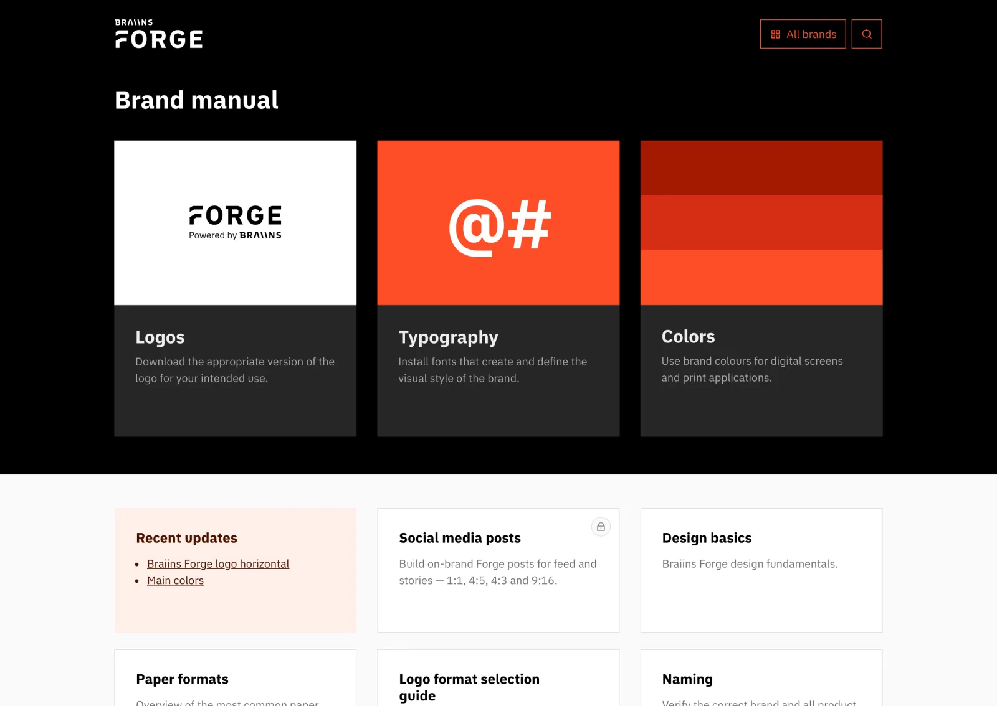Open the All brands button
The image size is (997, 706).
803,34
